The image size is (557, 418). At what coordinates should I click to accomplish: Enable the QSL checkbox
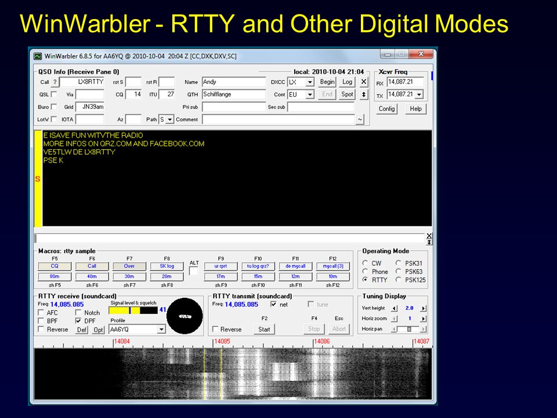click(x=53, y=94)
